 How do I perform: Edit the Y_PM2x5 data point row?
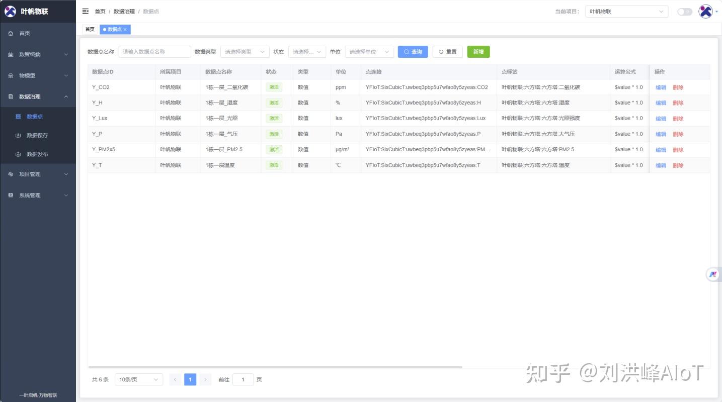(x=661, y=150)
